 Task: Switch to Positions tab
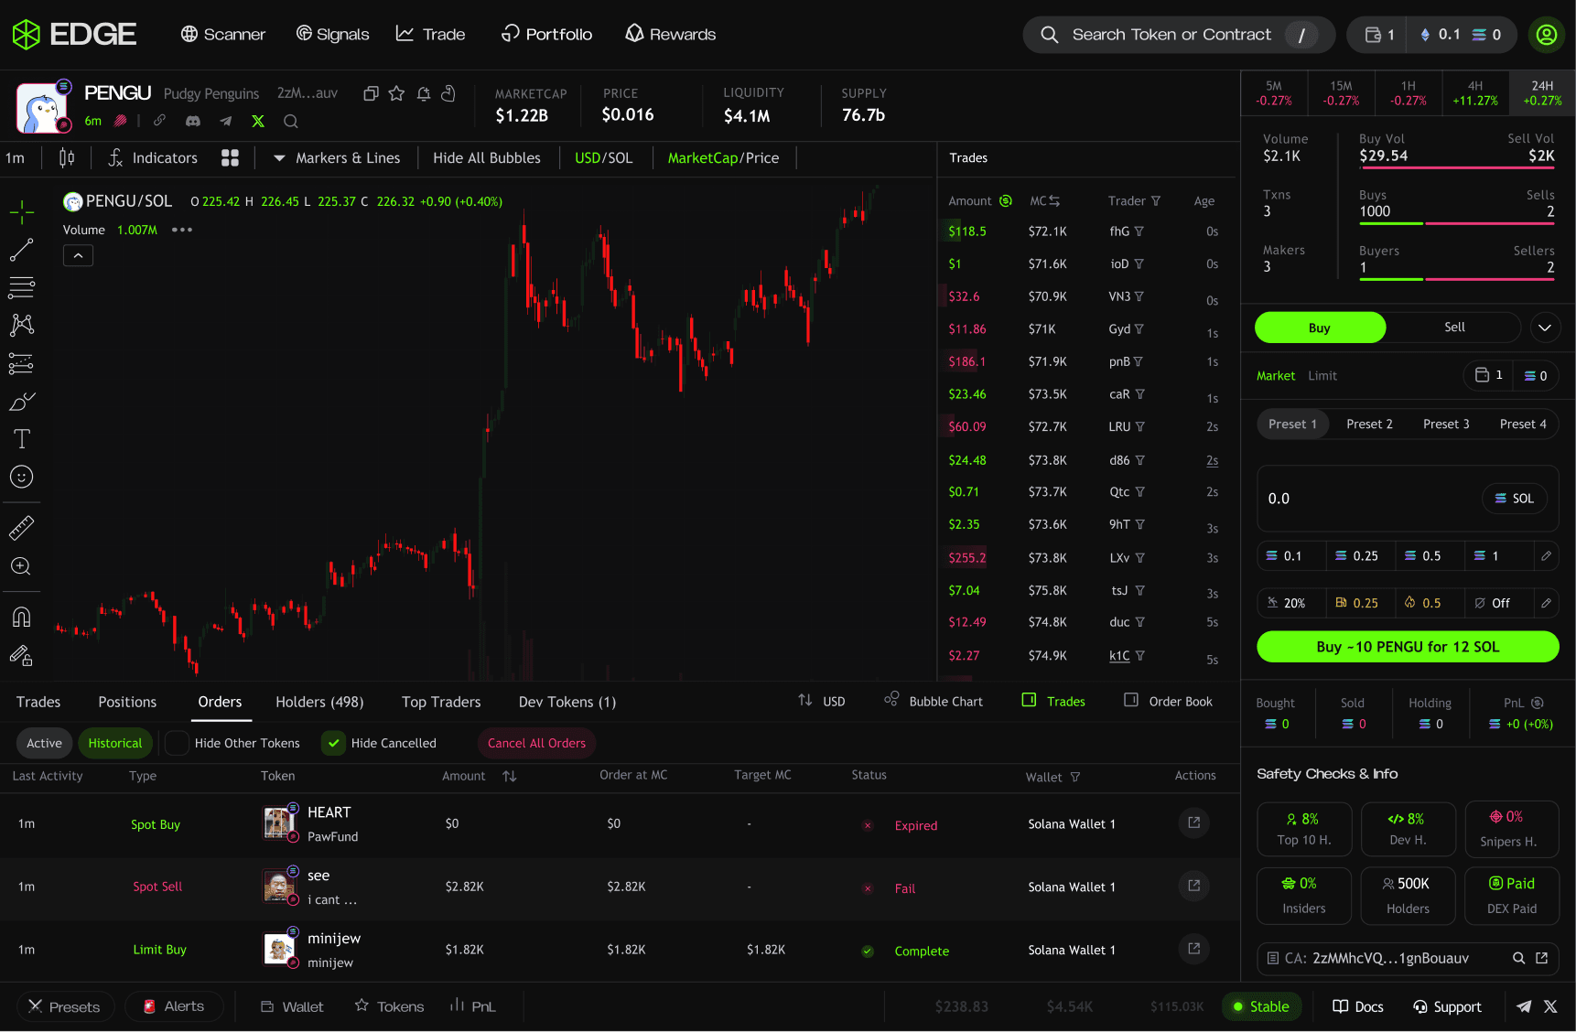pos(127,702)
